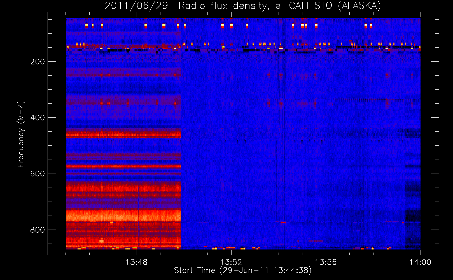Click the '800' frequency axis label
This screenshot has width=453, height=280.
click(x=38, y=230)
